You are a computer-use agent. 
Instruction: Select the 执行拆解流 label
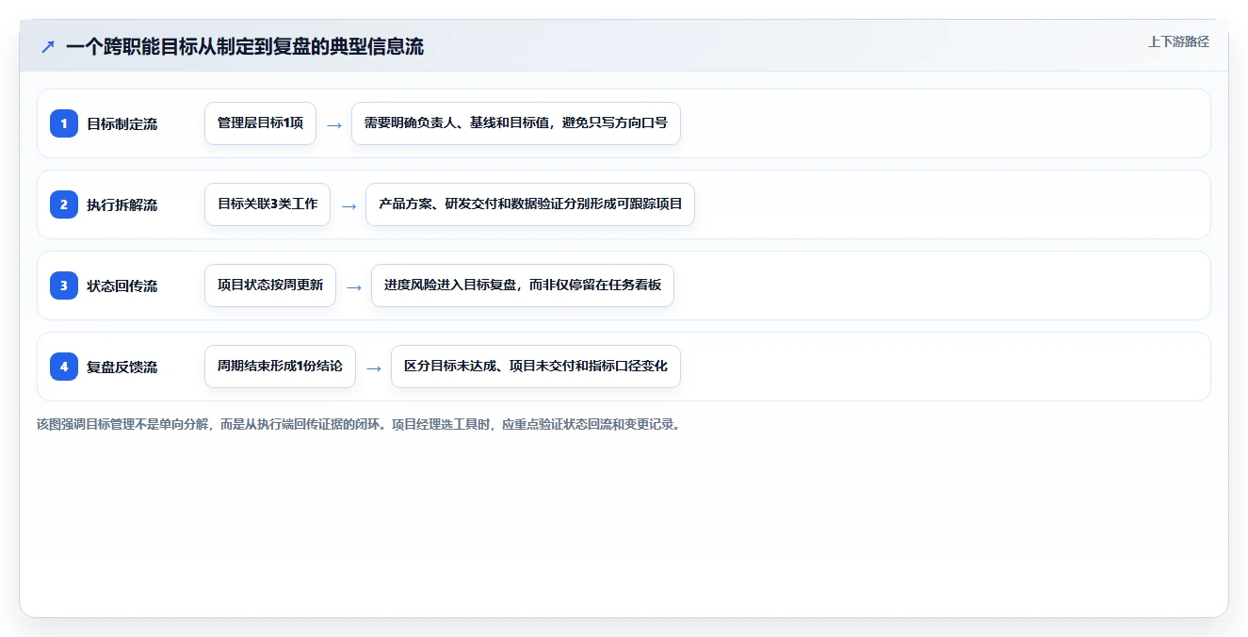122,204
